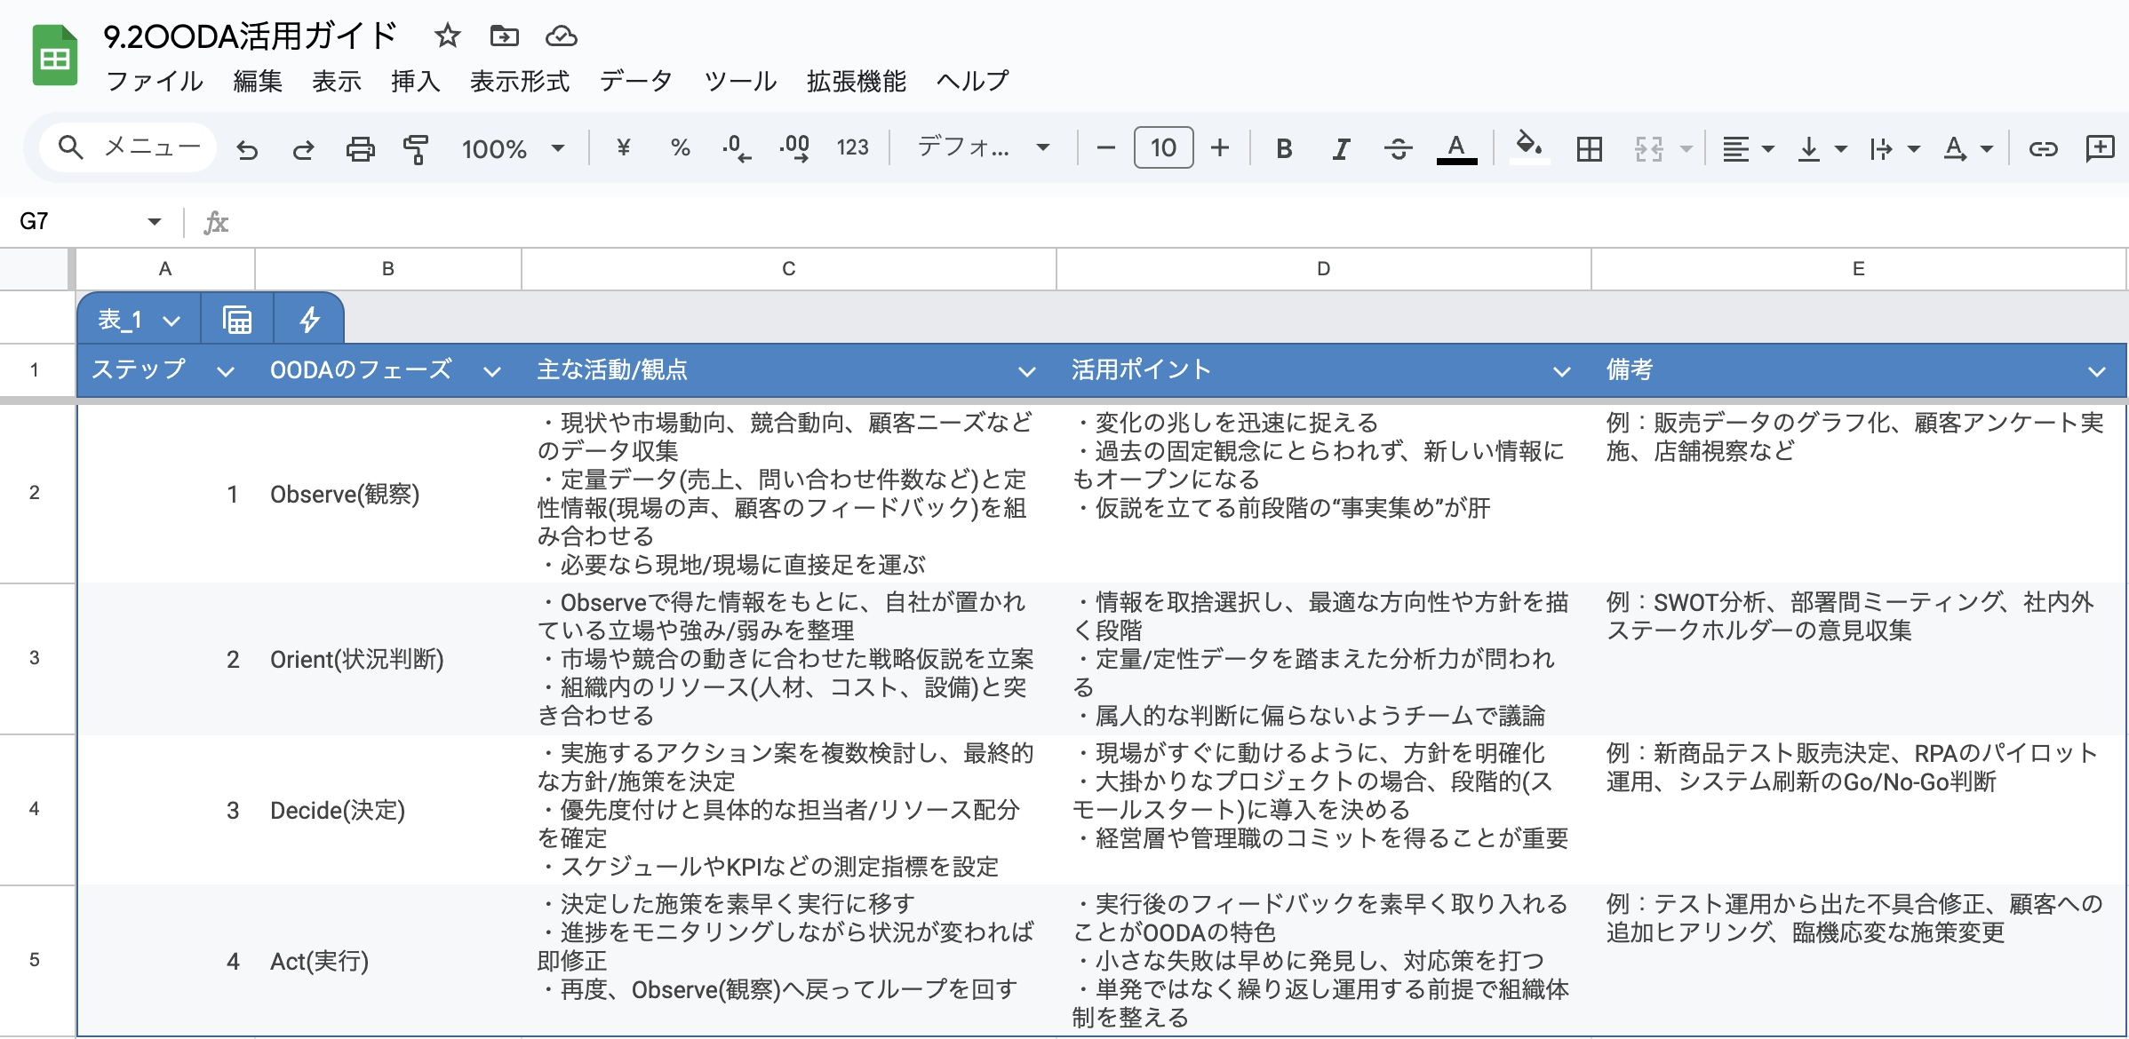Screen dimensions: 2129x1039
Task: Click inside the formula bar
Action: [711, 222]
